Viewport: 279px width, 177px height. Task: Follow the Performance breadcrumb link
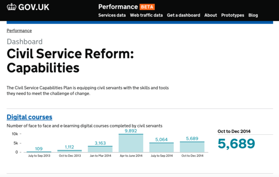pos(19,31)
